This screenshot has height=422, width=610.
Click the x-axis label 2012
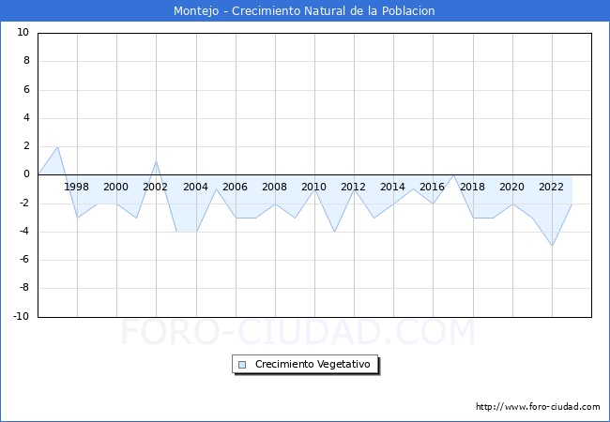(x=353, y=187)
